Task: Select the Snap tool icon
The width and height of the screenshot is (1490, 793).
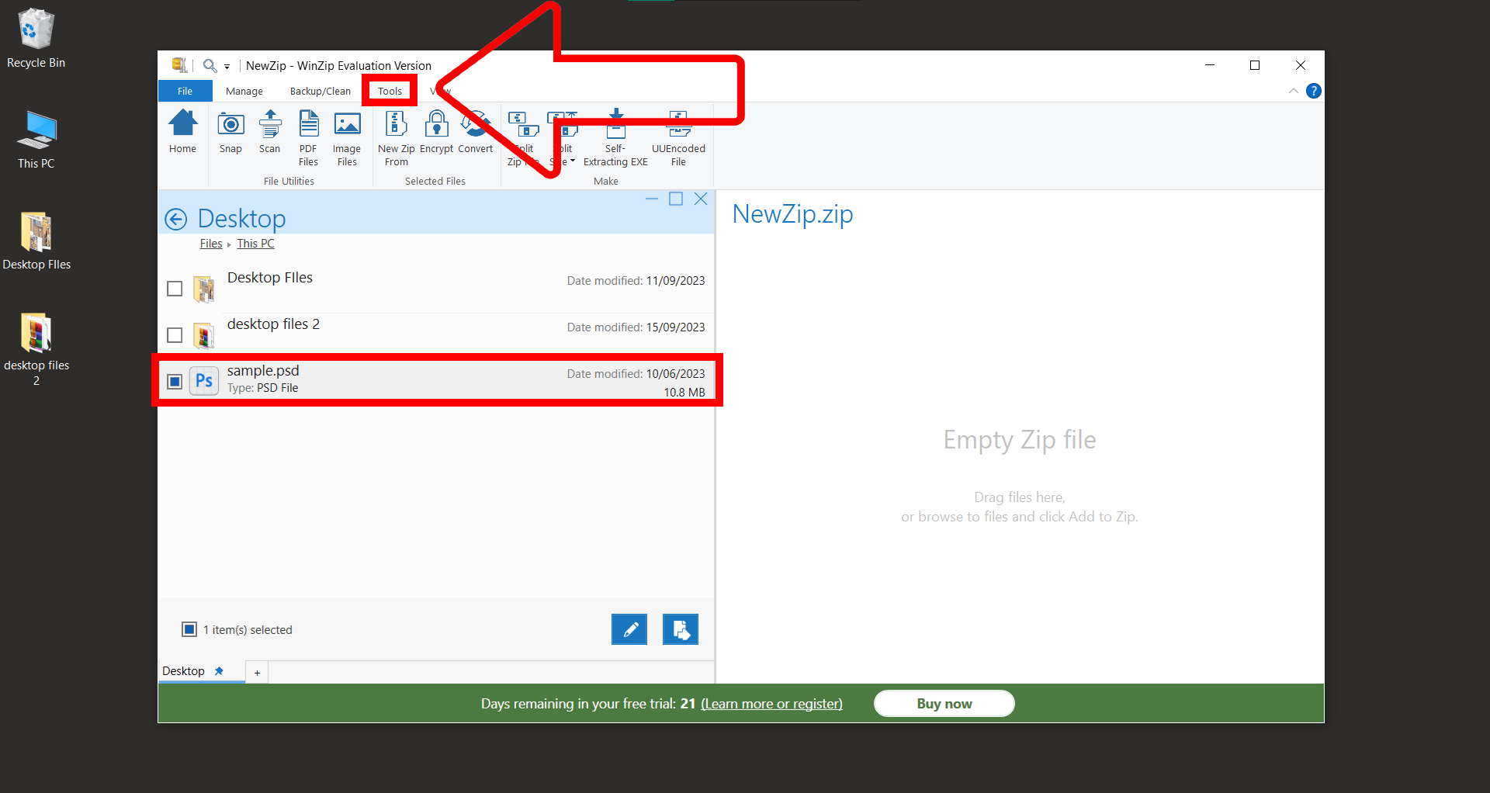Action: pos(230,133)
